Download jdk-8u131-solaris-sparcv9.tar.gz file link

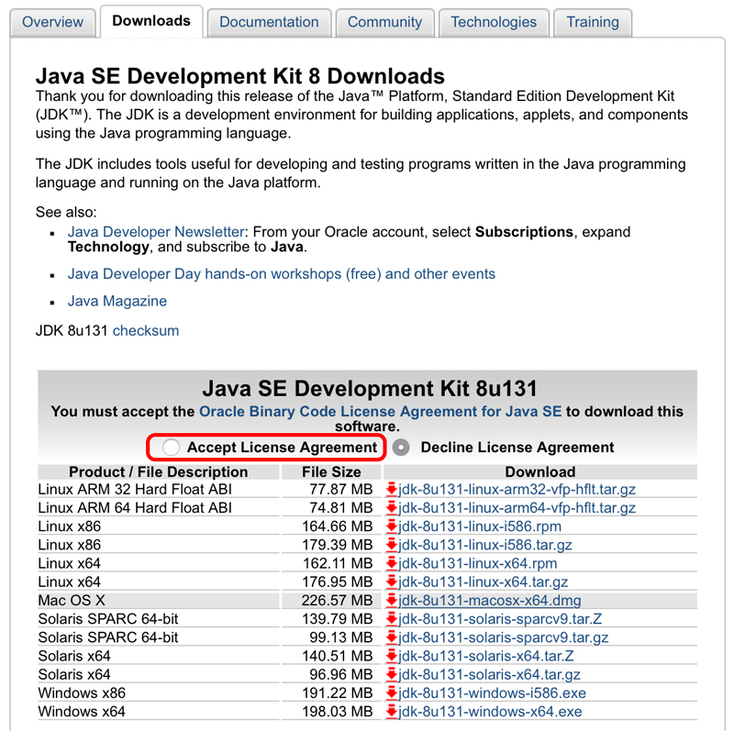point(503,637)
